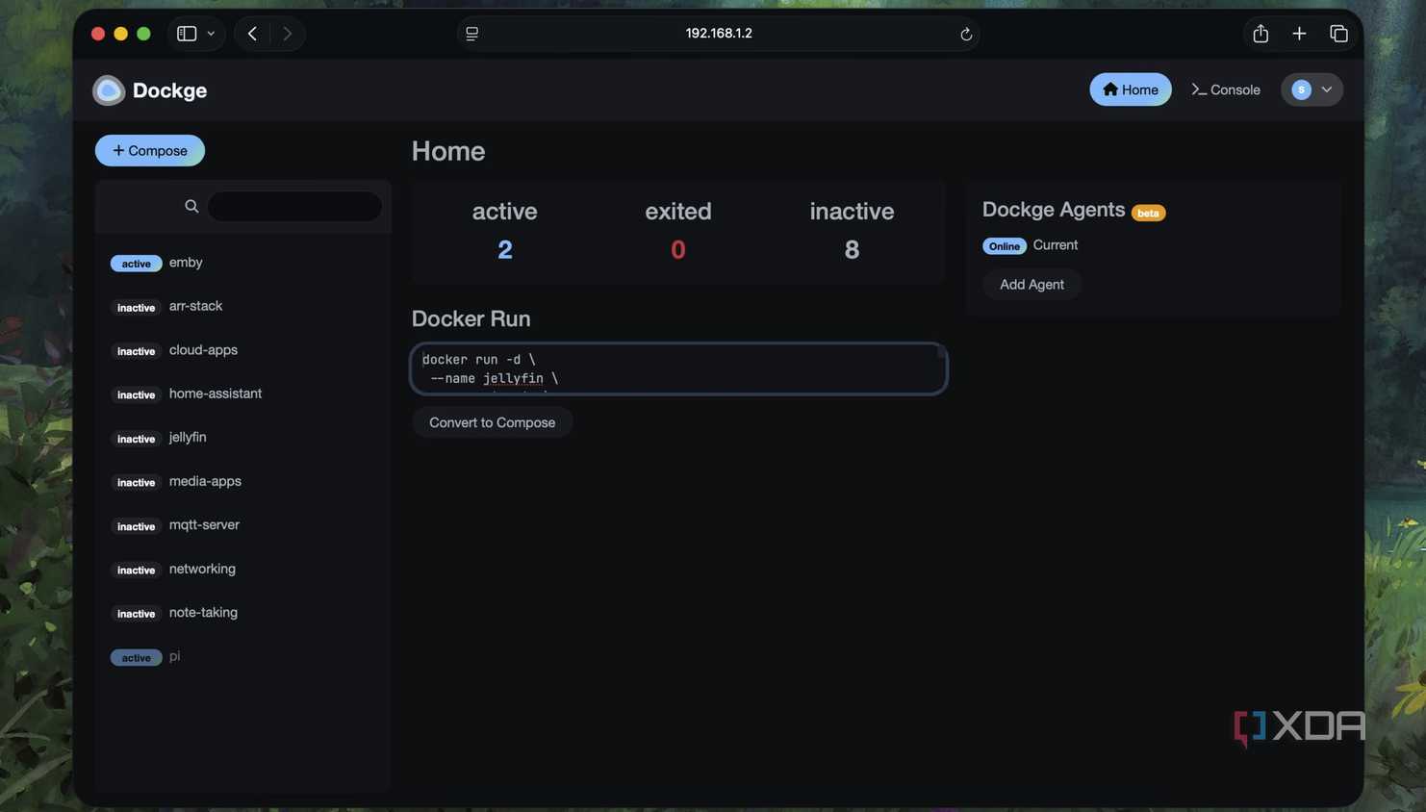Open the media-apps stack
The image size is (1426, 812).
pyautogui.click(x=243, y=481)
